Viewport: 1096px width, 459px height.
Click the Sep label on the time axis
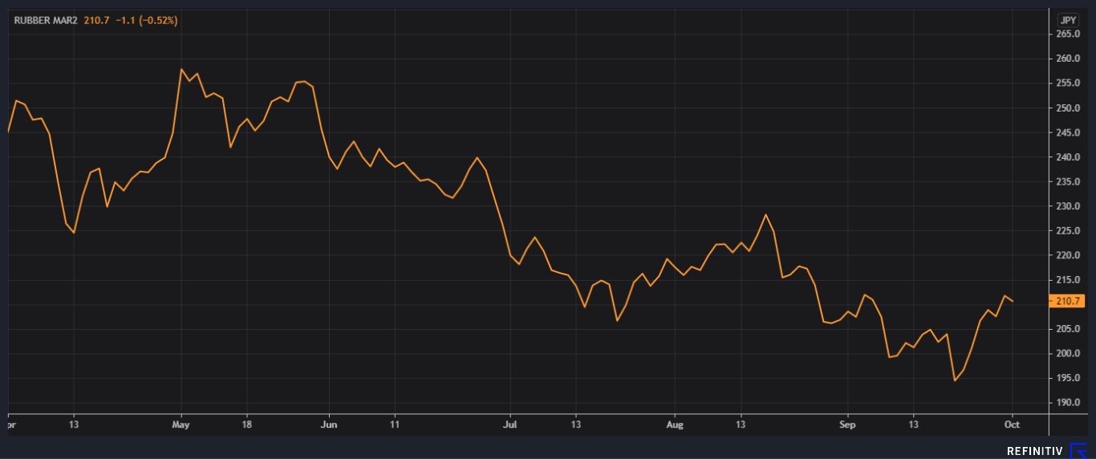848,424
